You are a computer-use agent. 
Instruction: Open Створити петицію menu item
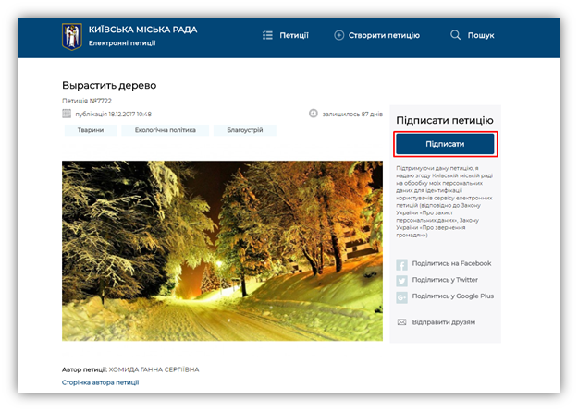point(384,35)
